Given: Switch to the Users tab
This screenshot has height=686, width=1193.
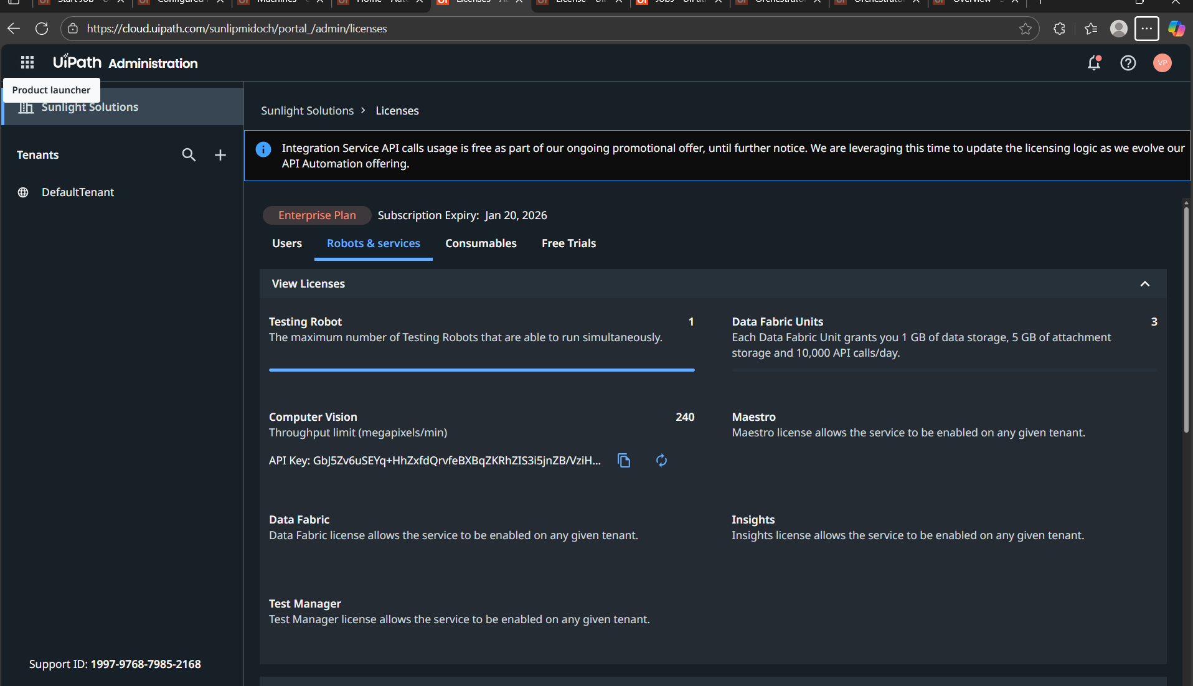Looking at the screenshot, I should pyautogui.click(x=287, y=243).
